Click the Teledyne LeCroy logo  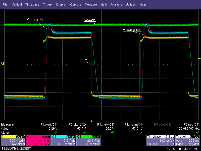point(16,148)
